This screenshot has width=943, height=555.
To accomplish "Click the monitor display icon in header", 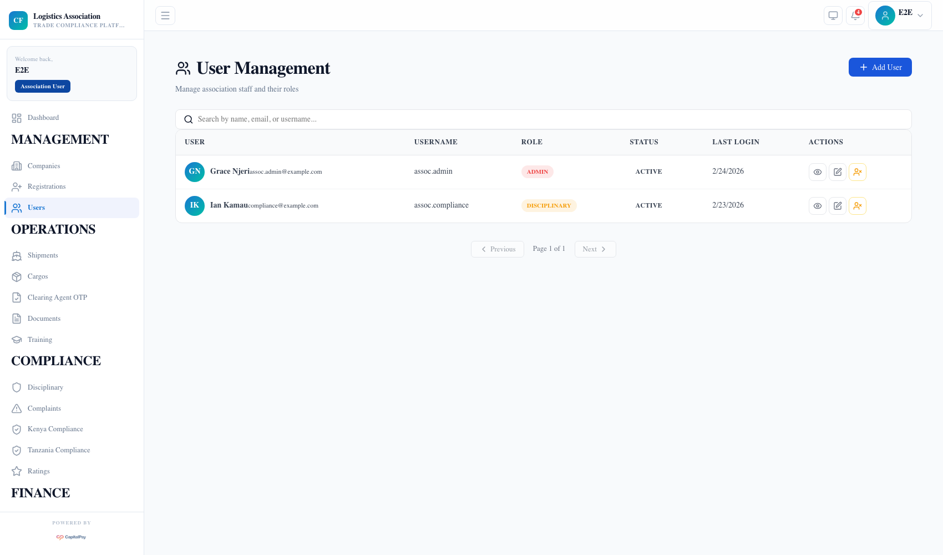I will (833, 16).
